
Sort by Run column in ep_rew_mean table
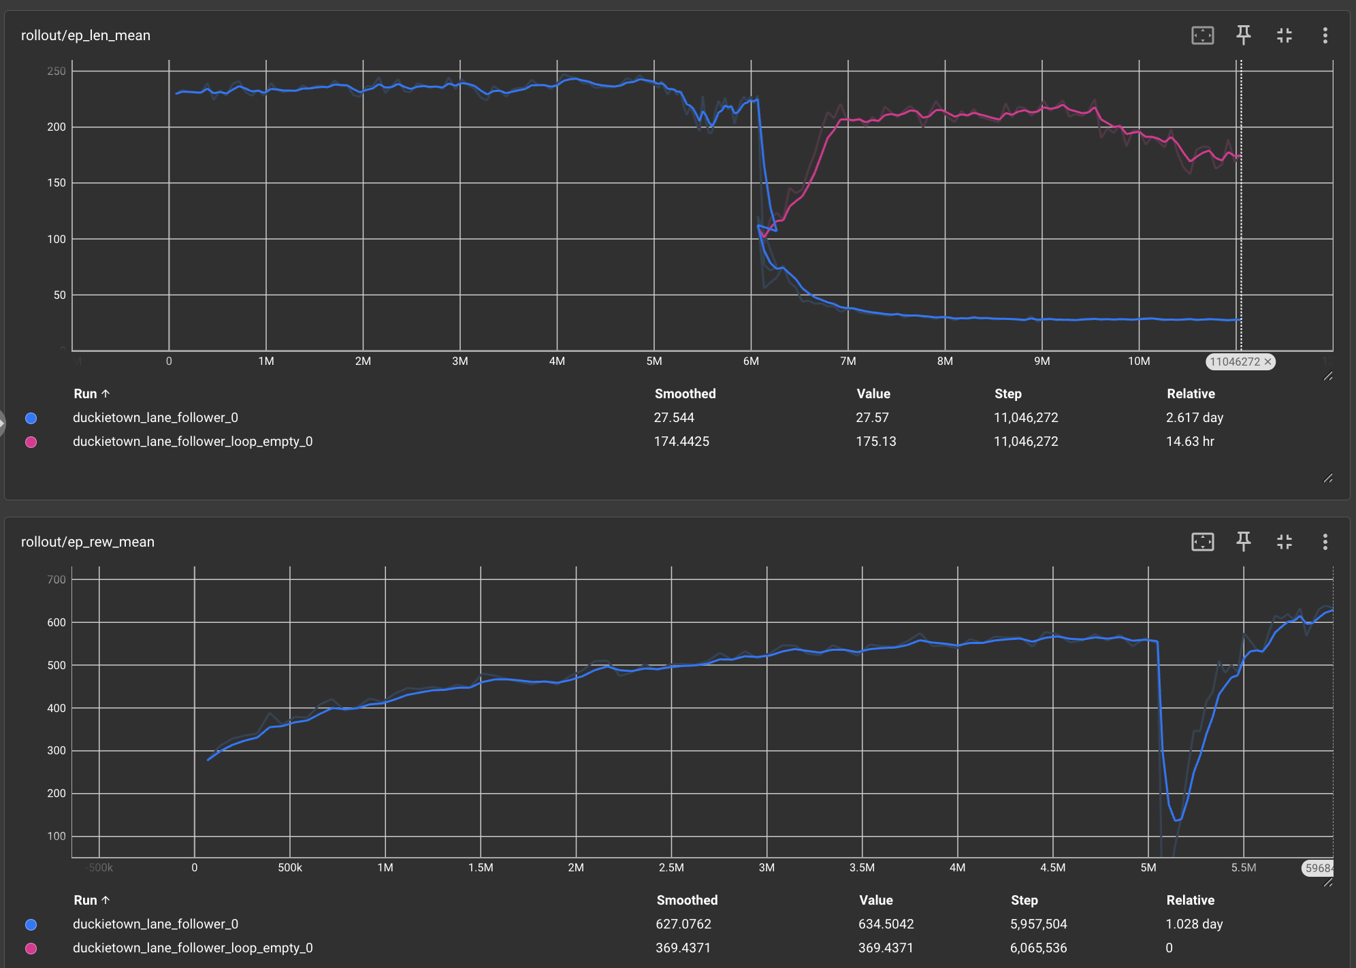point(91,900)
